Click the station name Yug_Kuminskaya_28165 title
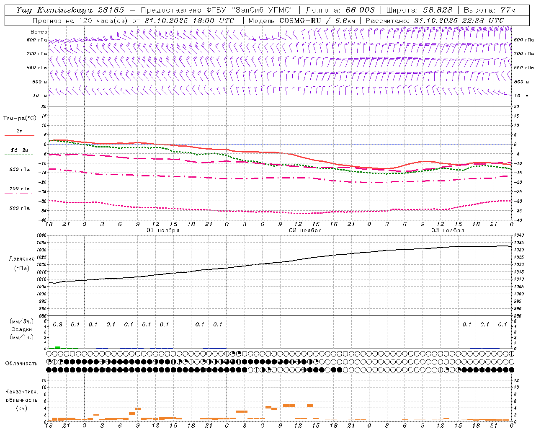 (70, 10)
